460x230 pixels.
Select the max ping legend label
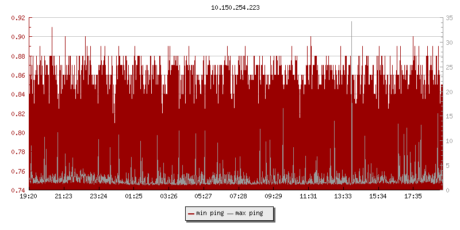[x=249, y=214]
